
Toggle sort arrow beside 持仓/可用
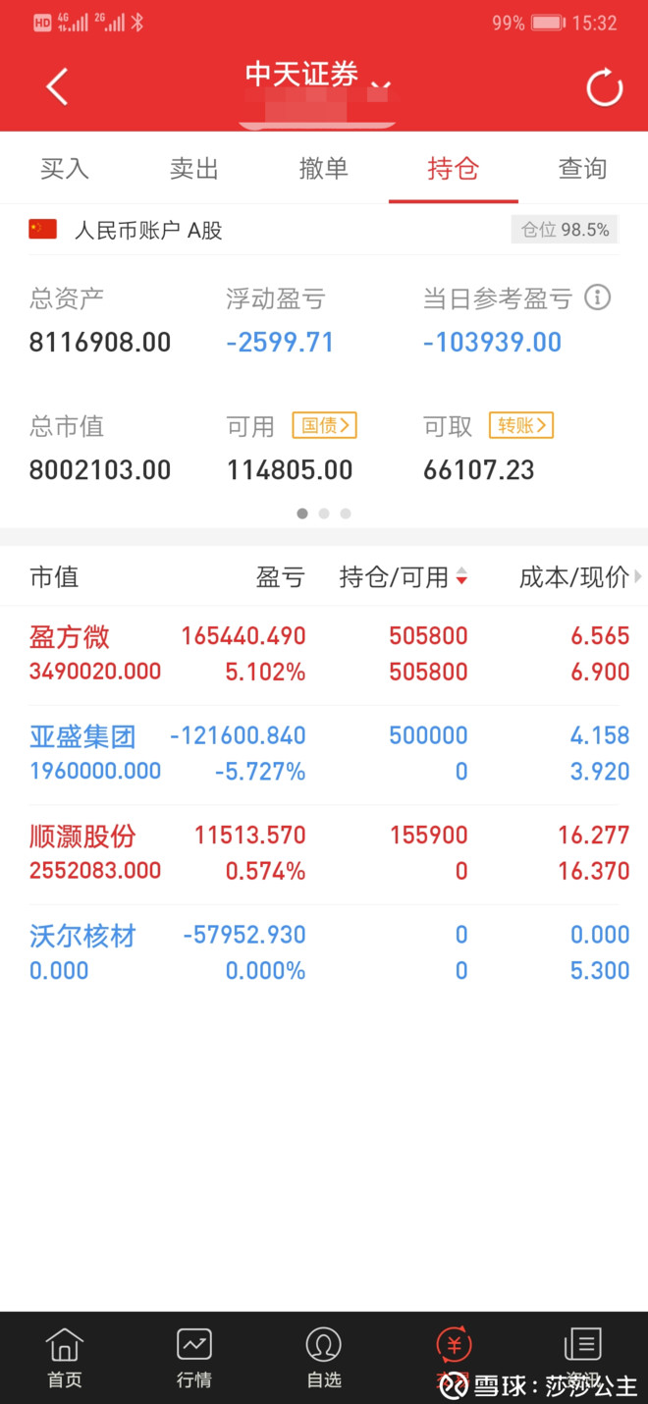pos(461,577)
